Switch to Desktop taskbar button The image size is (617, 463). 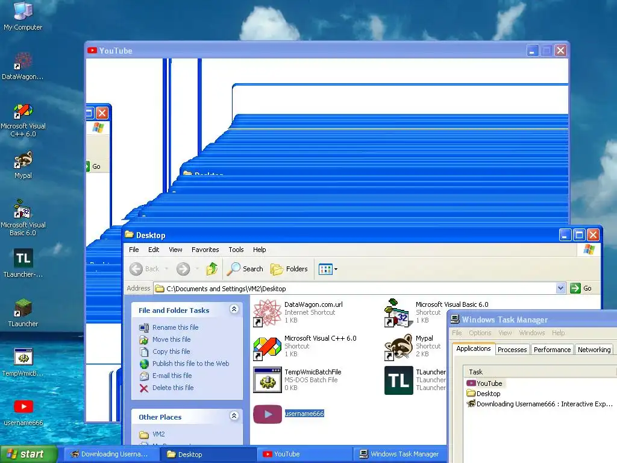207,455
